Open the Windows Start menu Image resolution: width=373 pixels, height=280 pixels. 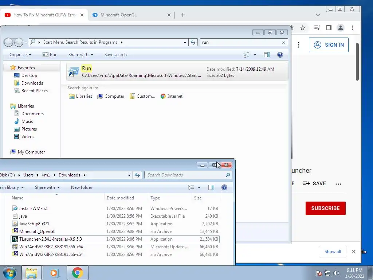click(x=10, y=273)
